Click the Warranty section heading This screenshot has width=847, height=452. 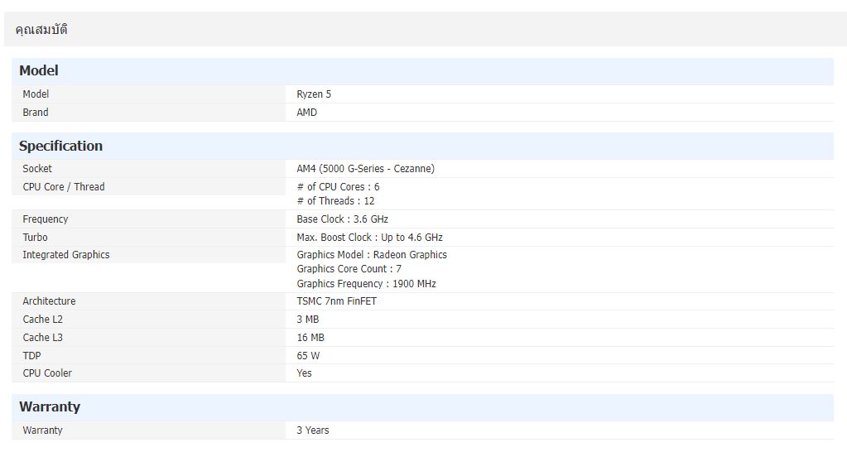point(50,407)
